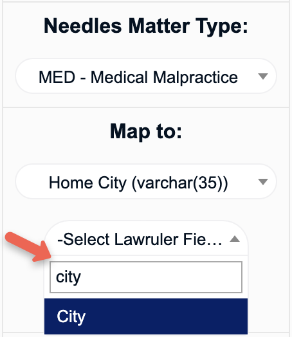Viewport: 292px width, 337px height.
Task: Click the red annotation arrow
Action: point(28,247)
